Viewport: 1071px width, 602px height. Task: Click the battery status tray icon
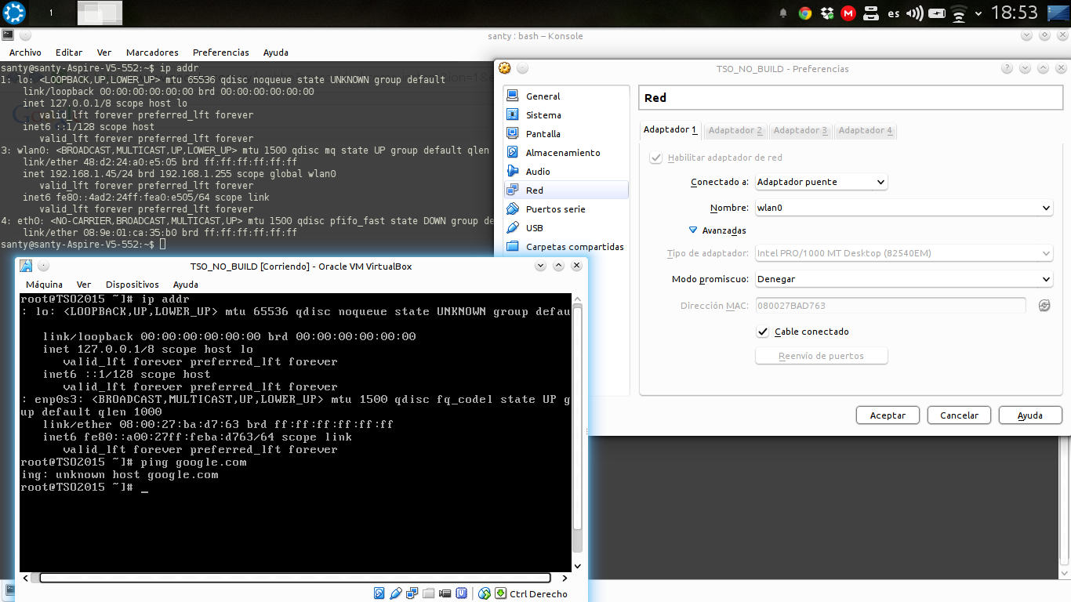tap(937, 13)
